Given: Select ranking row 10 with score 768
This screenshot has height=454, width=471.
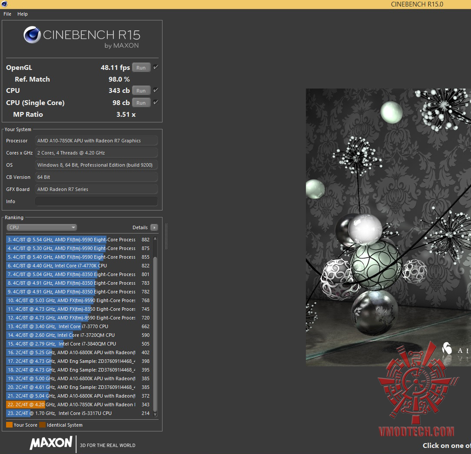Looking at the screenshot, I should (x=78, y=300).
